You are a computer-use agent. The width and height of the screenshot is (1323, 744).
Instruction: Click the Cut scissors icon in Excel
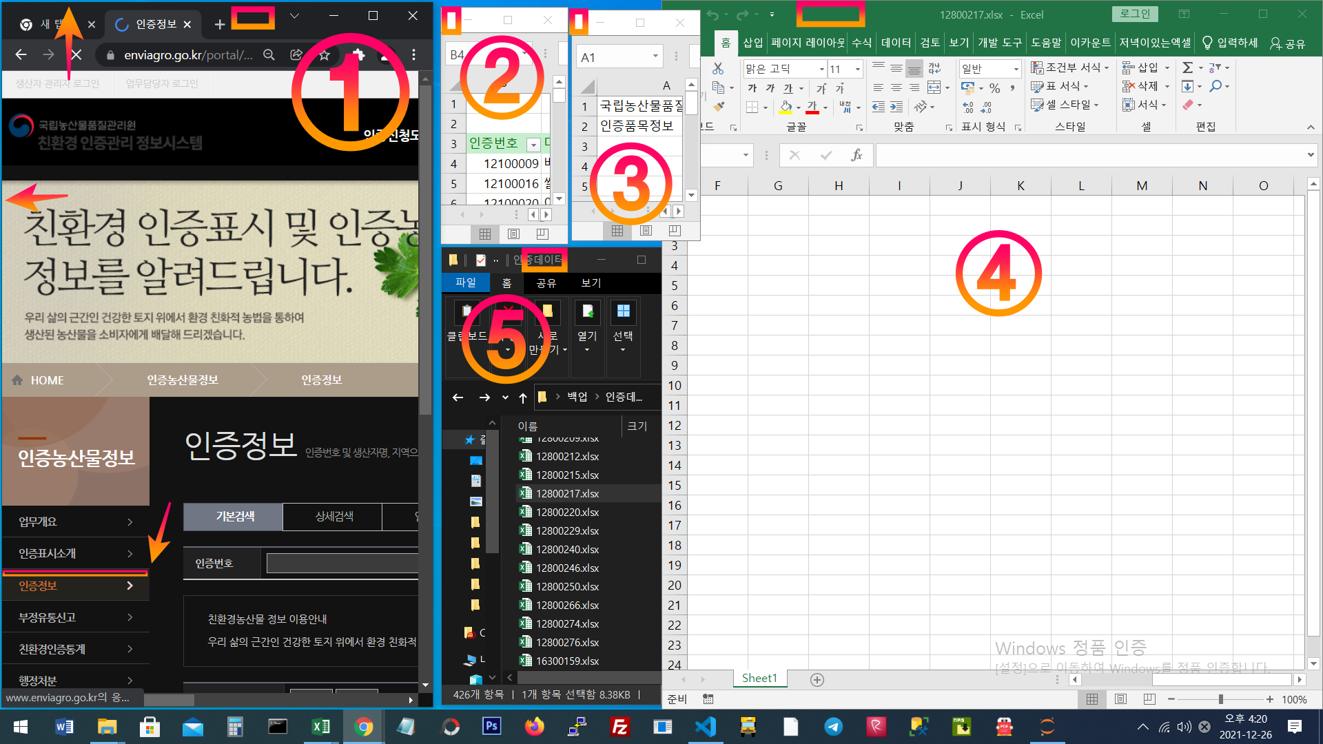click(718, 68)
